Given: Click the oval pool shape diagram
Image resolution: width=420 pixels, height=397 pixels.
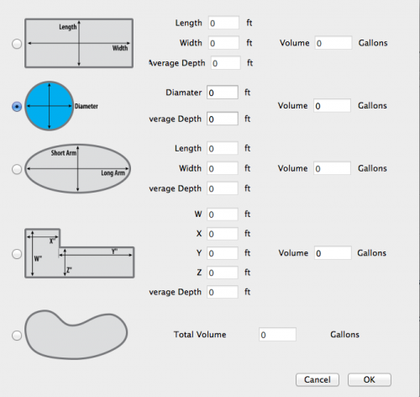Looking at the screenshot, I should (x=78, y=169).
